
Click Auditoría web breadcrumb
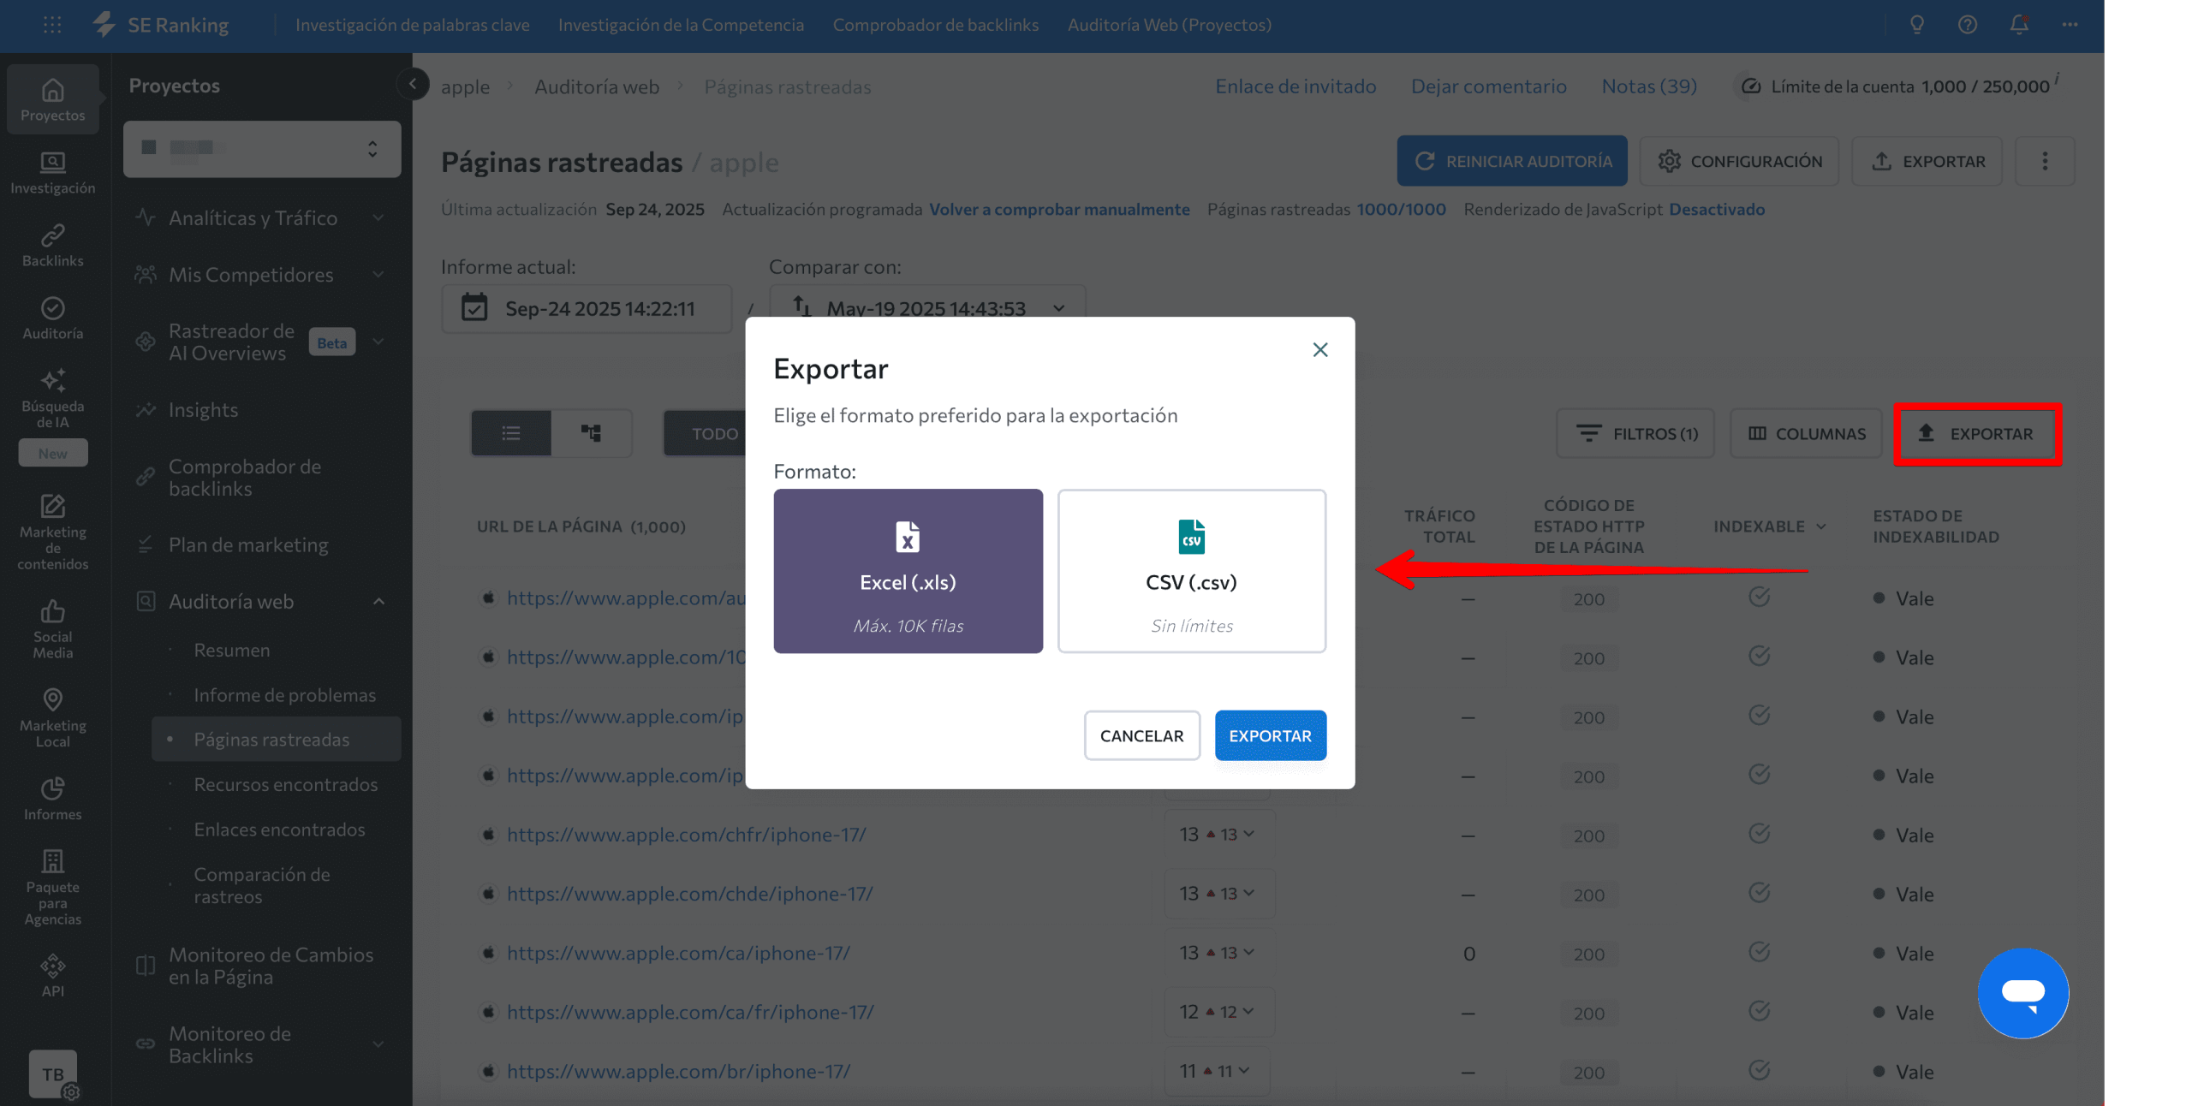click(x=597, y=86)
